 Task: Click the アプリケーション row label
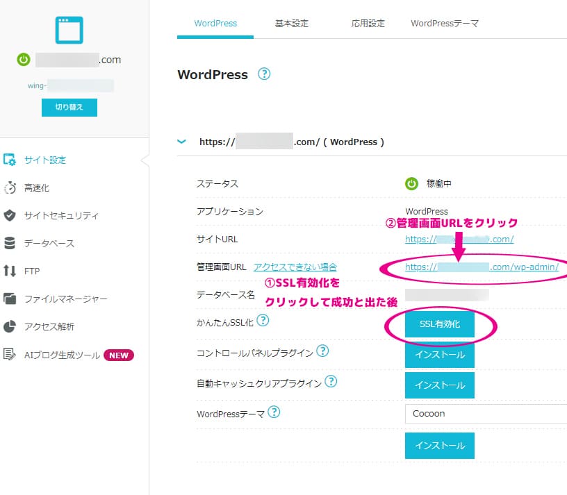point(230,211)
